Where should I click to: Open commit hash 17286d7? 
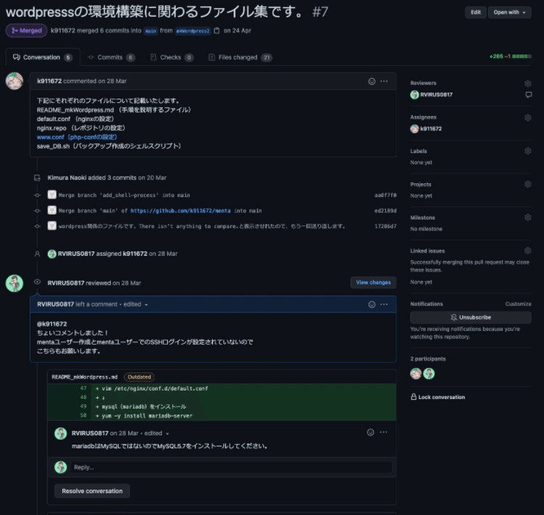point(385,226)
